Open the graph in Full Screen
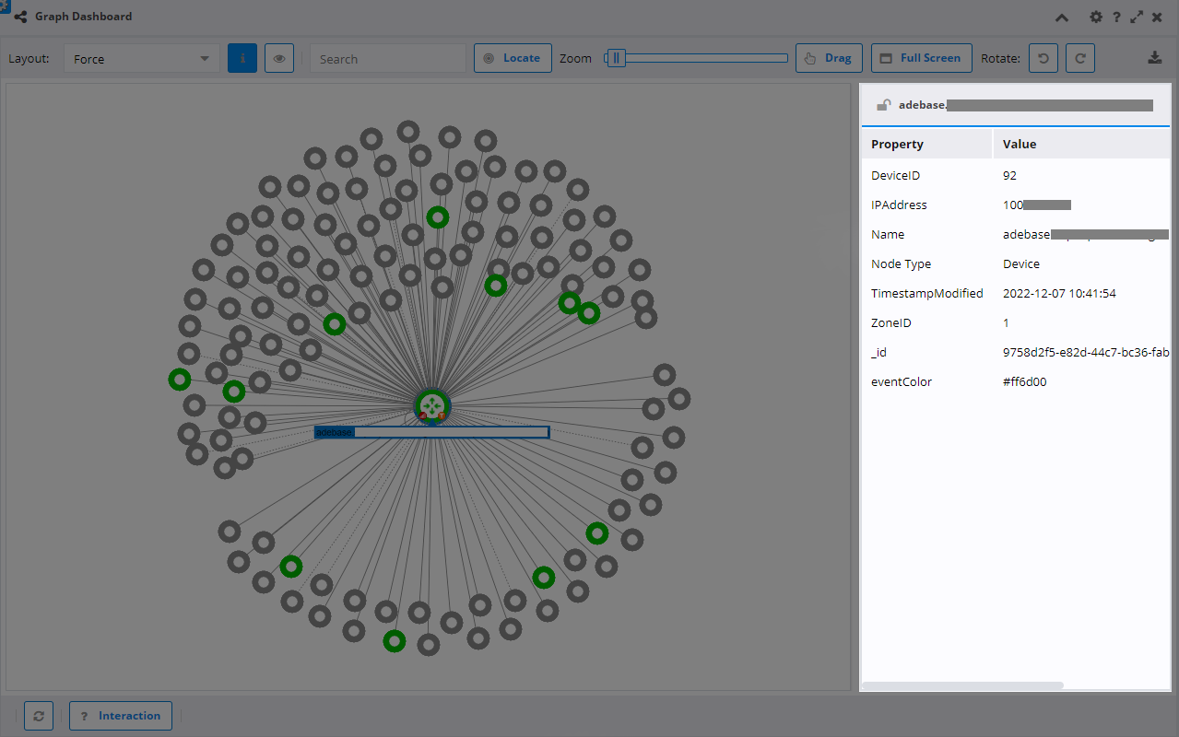The width and height of the screenshot is (1179, 737). (921, 58)
